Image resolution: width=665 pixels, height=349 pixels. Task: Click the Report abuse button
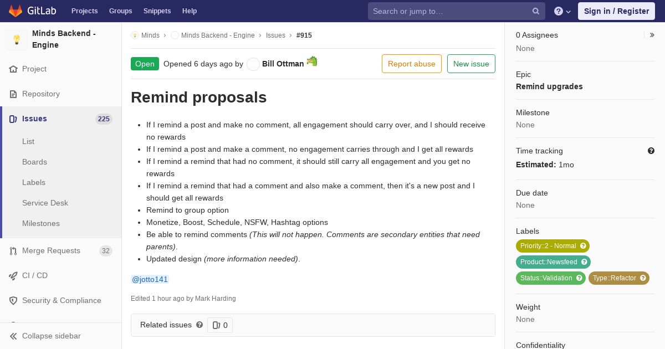point(412,64)
